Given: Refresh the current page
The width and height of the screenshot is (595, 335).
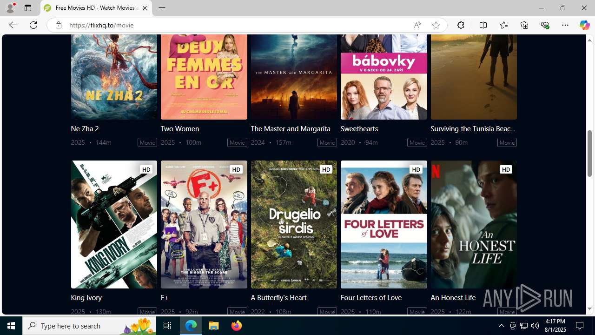Looking at the screenshot, I should [x=33, y=25].
